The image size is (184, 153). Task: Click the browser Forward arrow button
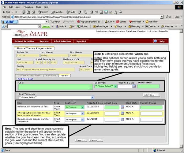pyautogui.click(x=16, y=12)
